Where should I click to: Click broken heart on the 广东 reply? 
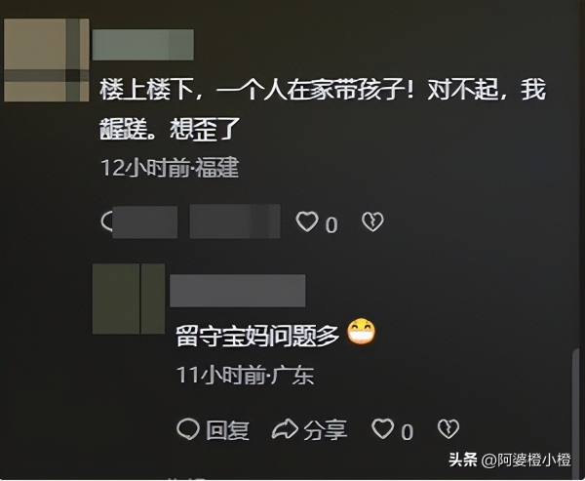pyautogui.click(x=448, y=428)
